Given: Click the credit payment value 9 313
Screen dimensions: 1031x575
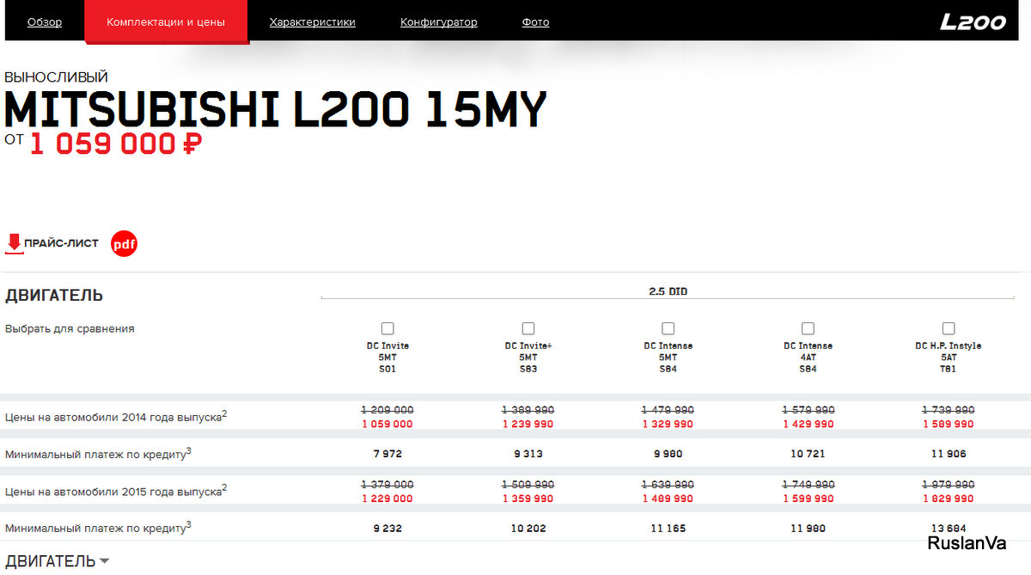Looking at the screenshot, I should [x=528, y=454].
